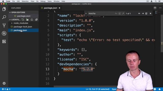Open the notification center icon

pyautogui.click(x=159, y=1)
